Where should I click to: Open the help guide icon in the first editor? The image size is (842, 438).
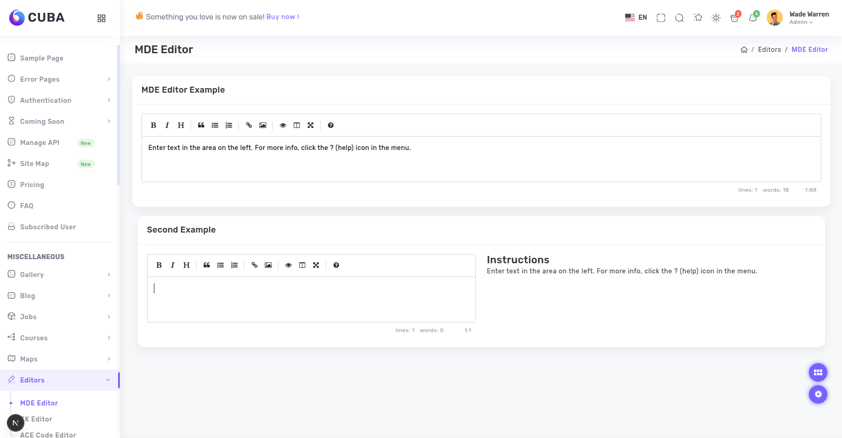331,125
